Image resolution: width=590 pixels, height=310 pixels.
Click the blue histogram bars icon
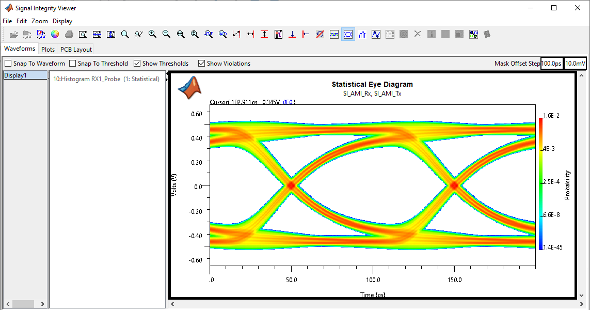362,34
